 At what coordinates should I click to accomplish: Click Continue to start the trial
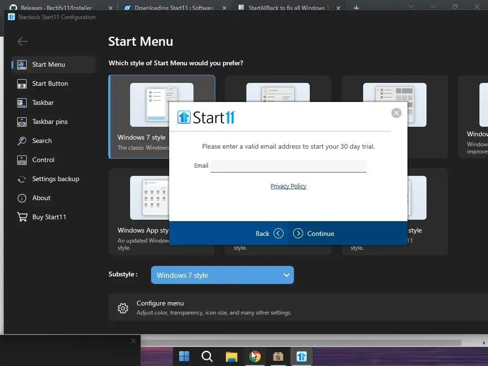click(314, 234)
